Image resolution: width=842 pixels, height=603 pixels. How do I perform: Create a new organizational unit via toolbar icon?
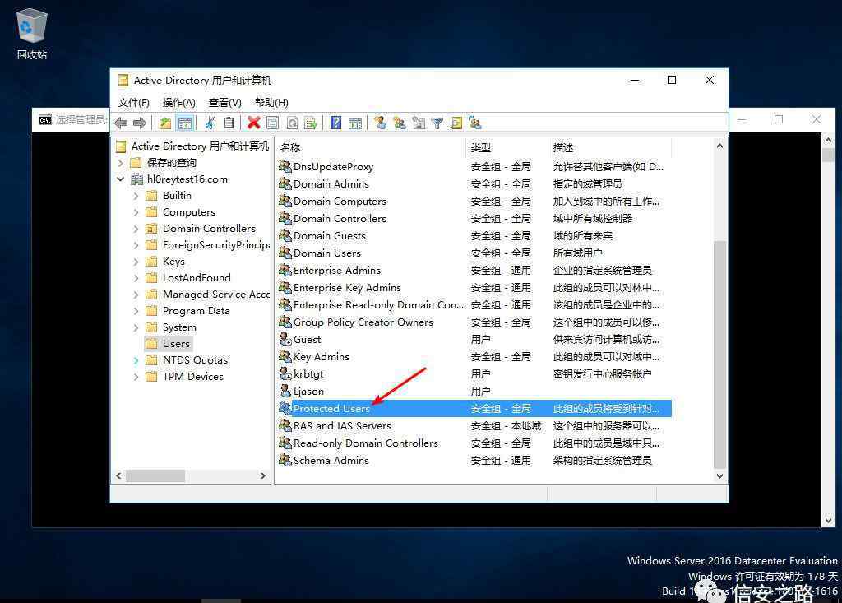click(419, 123)
